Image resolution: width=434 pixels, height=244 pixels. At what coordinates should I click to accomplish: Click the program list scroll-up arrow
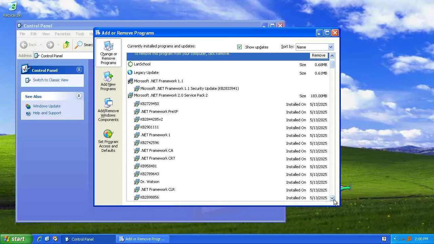point(332,56)
